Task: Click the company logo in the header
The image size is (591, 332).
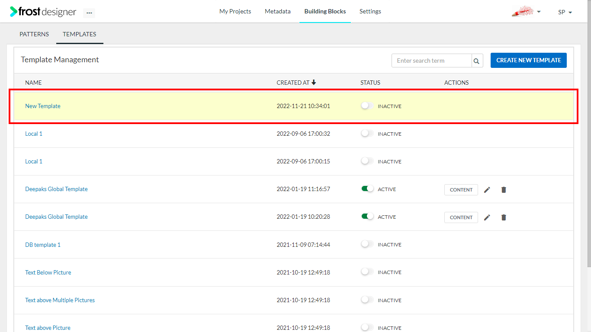Action: click(x=523, y=12)
